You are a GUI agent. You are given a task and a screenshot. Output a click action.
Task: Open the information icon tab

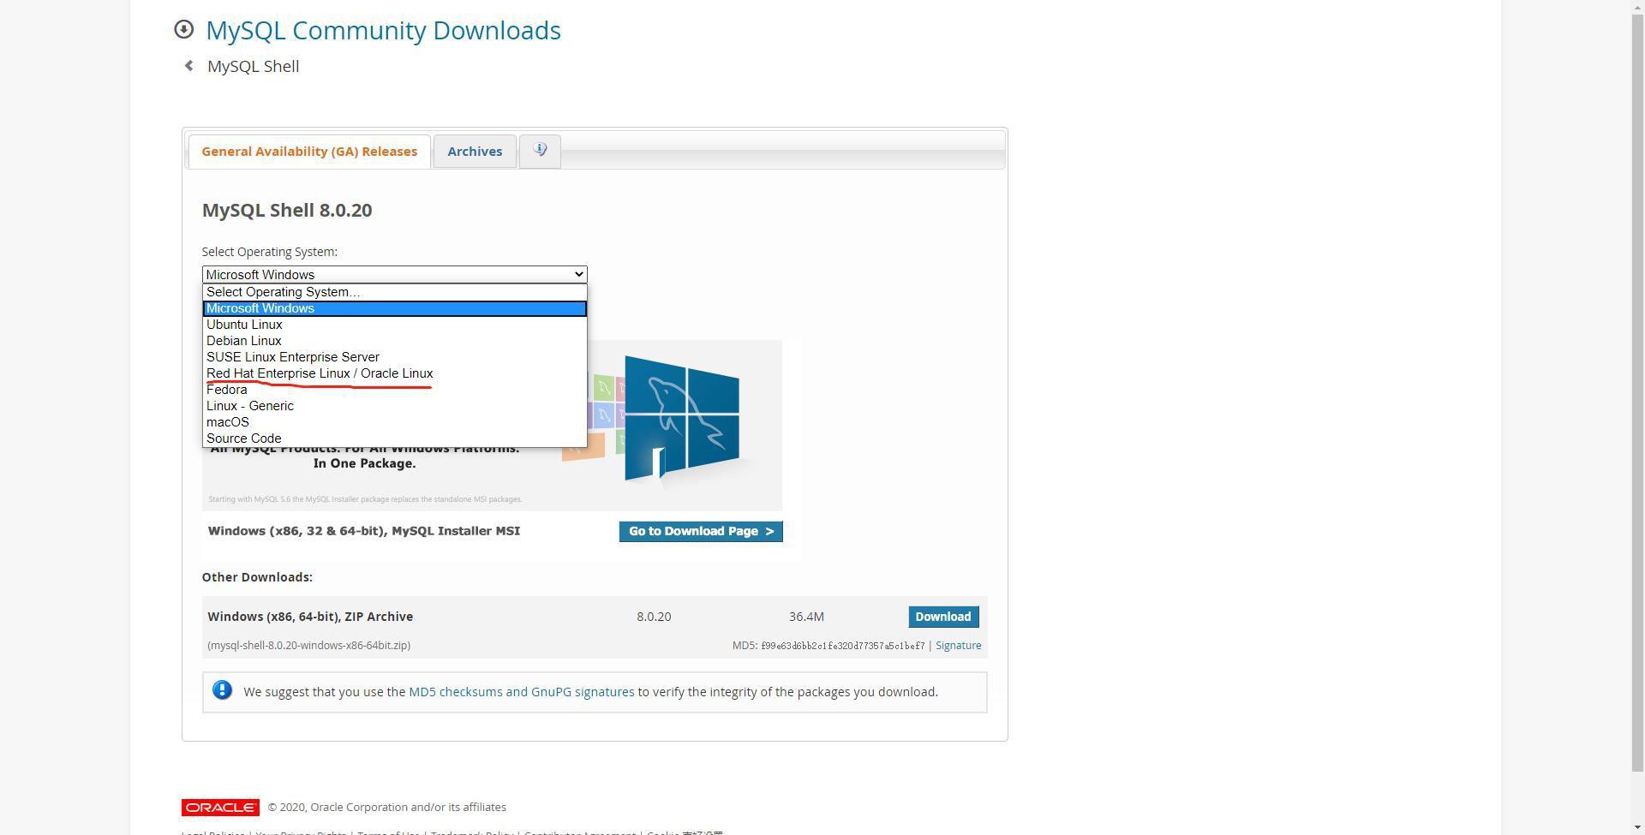tap(540, 151)
